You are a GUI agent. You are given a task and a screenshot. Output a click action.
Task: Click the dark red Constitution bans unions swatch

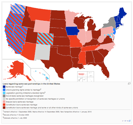tap(4, 108)
